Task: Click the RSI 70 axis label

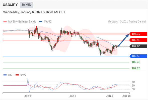Action: pyautogui.click(x=133, y=82)
